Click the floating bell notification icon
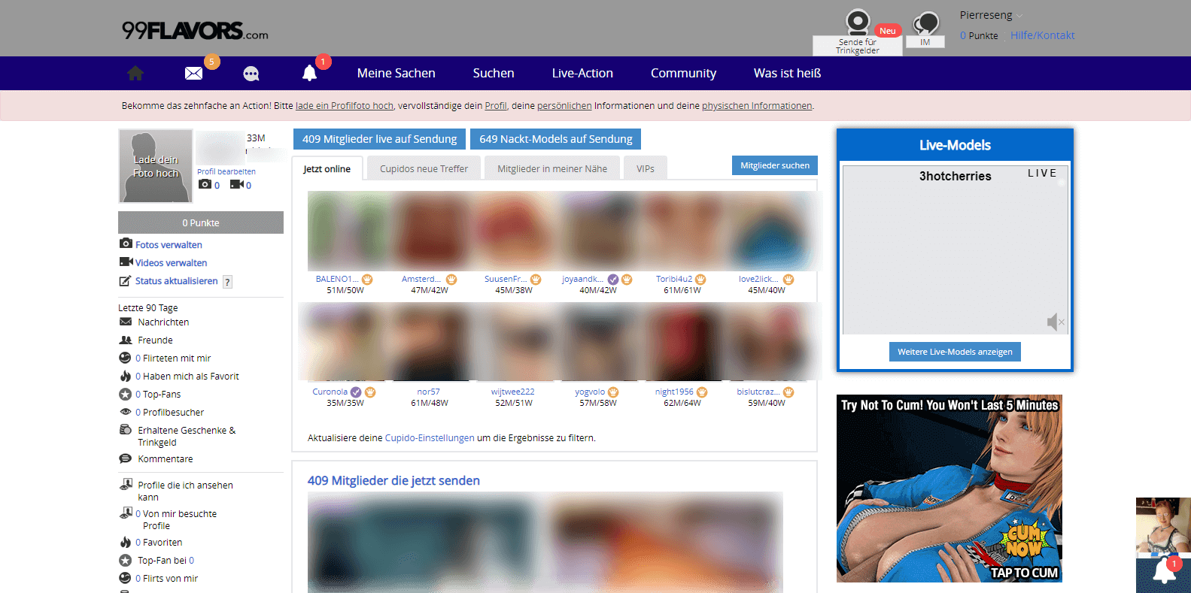This screenshot has height=593, width=1191. click(1164, 573)
